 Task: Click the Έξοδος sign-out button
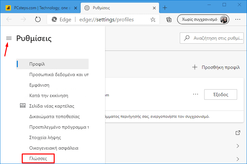click(221, 94)
